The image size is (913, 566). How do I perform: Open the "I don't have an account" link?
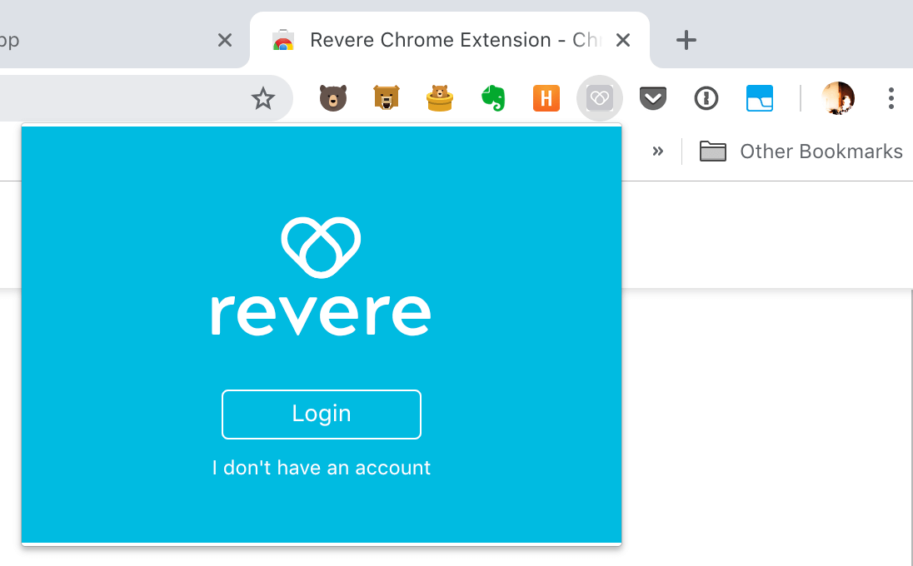pos(321,468)
